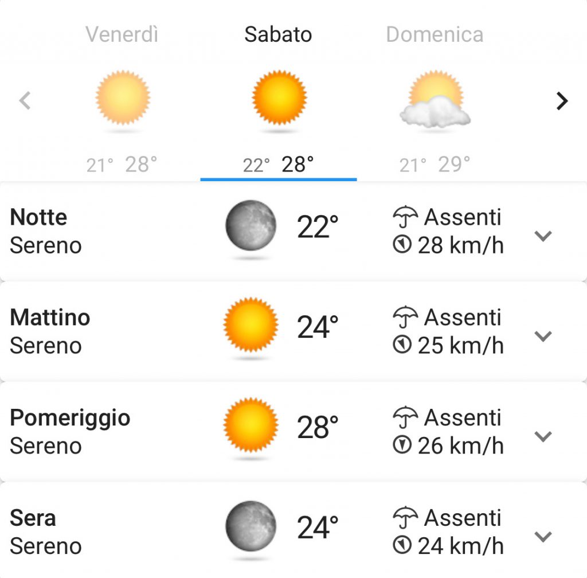Screen dimensions: 587x578
Task: Tap the sun icon in Pomeriggio row
Action: click(x=251, y=425)
